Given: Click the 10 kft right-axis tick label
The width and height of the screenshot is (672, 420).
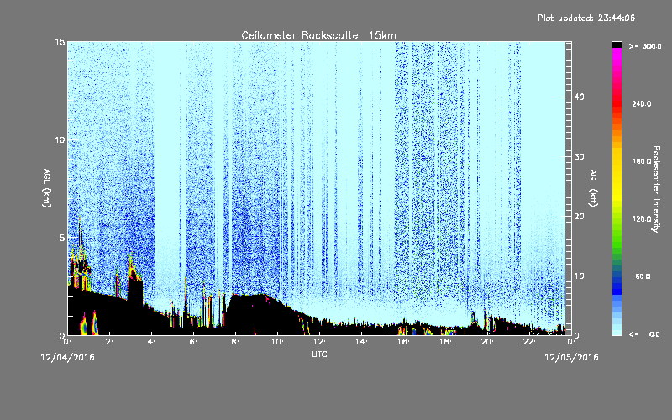Looking at the screenshot, I should click(579, 276).
